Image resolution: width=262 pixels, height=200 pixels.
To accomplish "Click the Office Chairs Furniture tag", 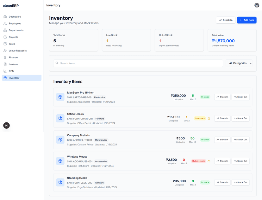I will pos(100,119).
